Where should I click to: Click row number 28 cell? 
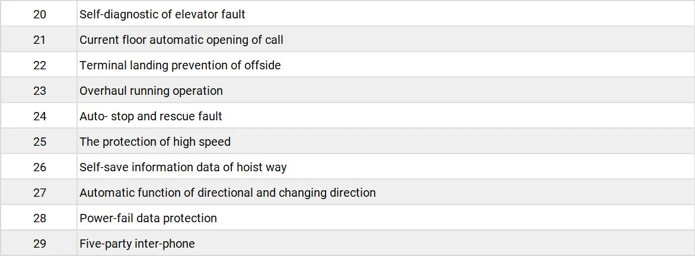40,218
